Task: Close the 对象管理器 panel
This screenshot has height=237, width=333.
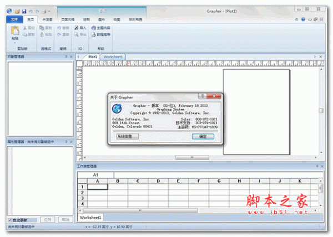Action: [71, 56]
